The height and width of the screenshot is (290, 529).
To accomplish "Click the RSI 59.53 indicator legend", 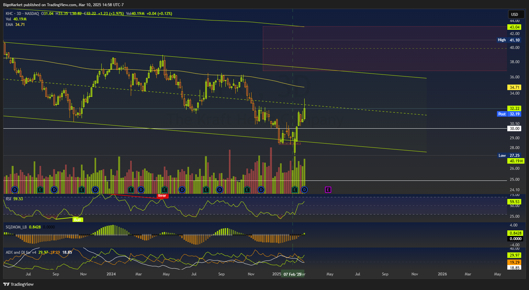I will 14,199.
